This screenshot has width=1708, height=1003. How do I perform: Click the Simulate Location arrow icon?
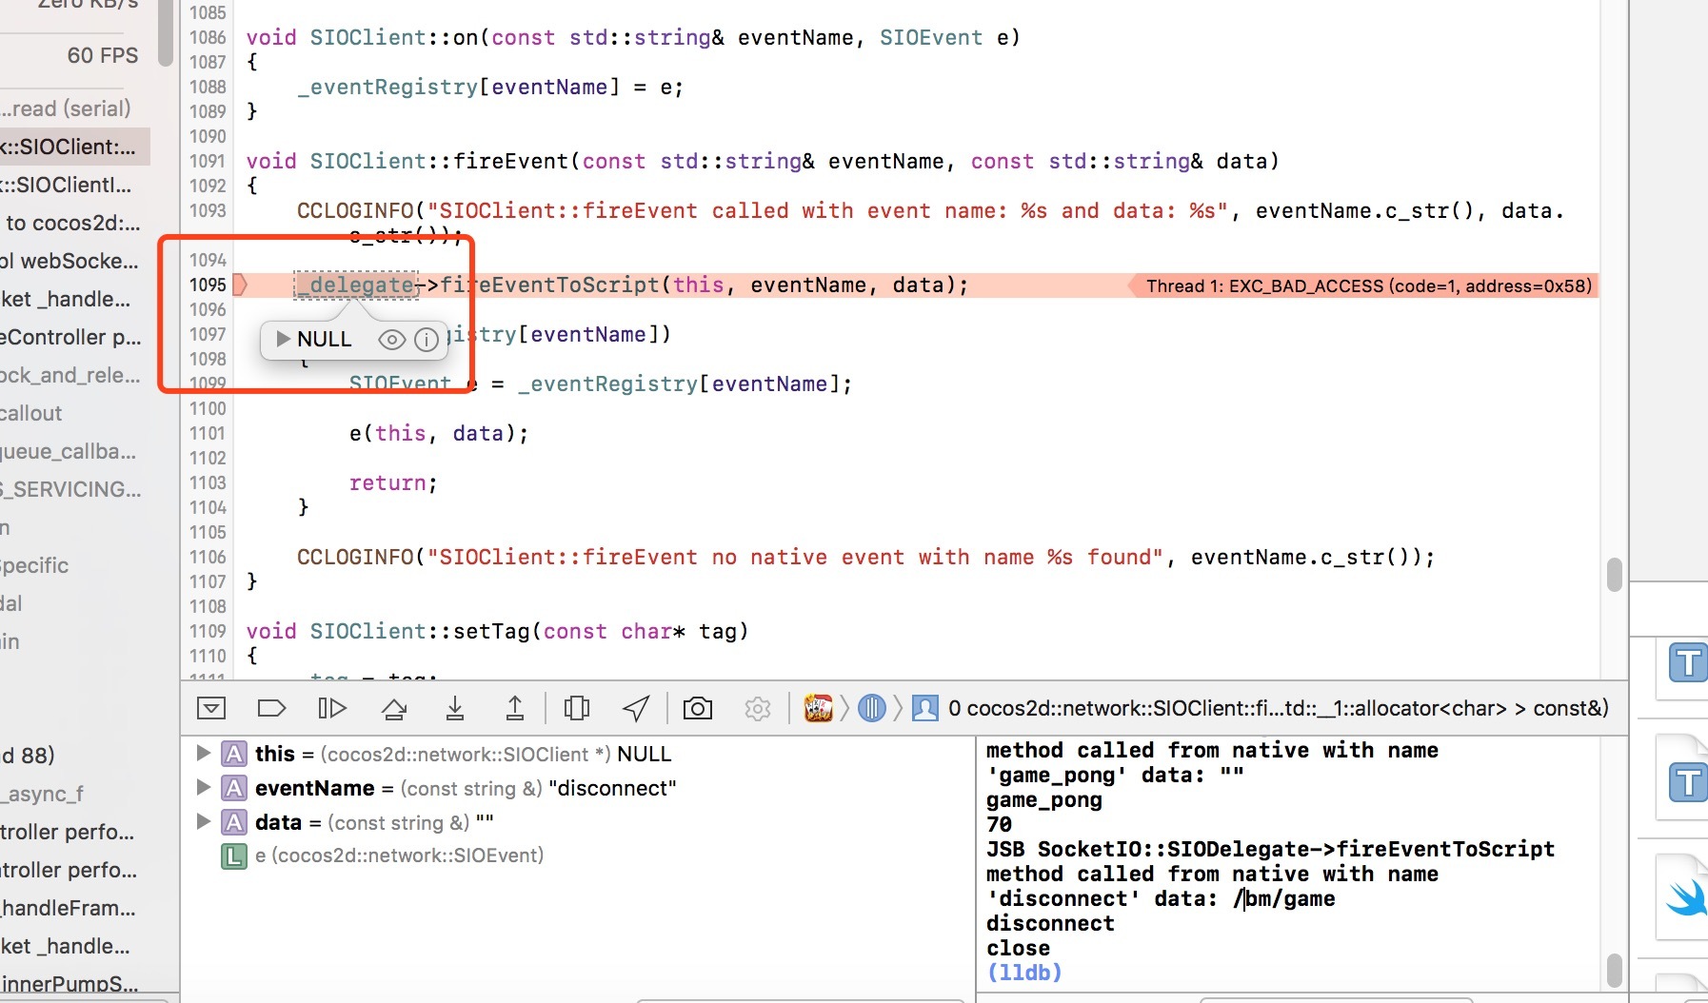click(636, 708)
